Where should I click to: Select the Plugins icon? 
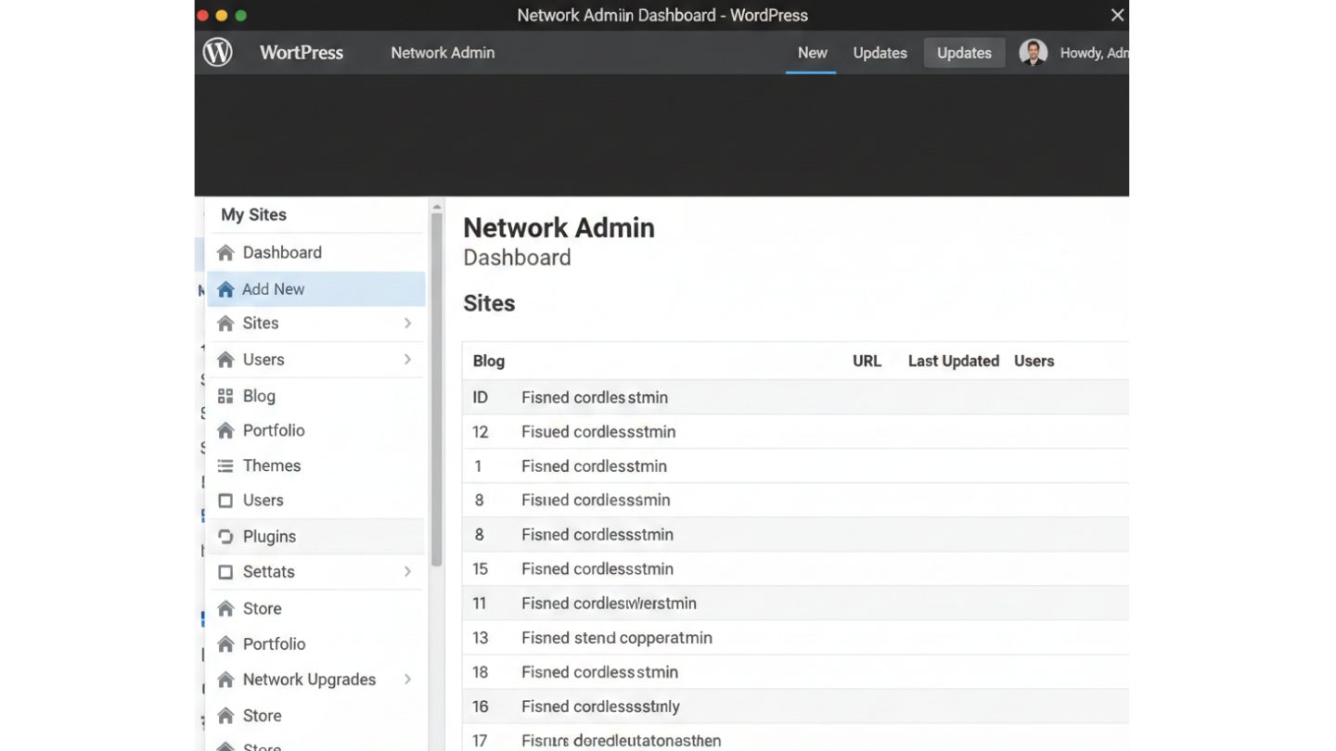pos(225,536)
